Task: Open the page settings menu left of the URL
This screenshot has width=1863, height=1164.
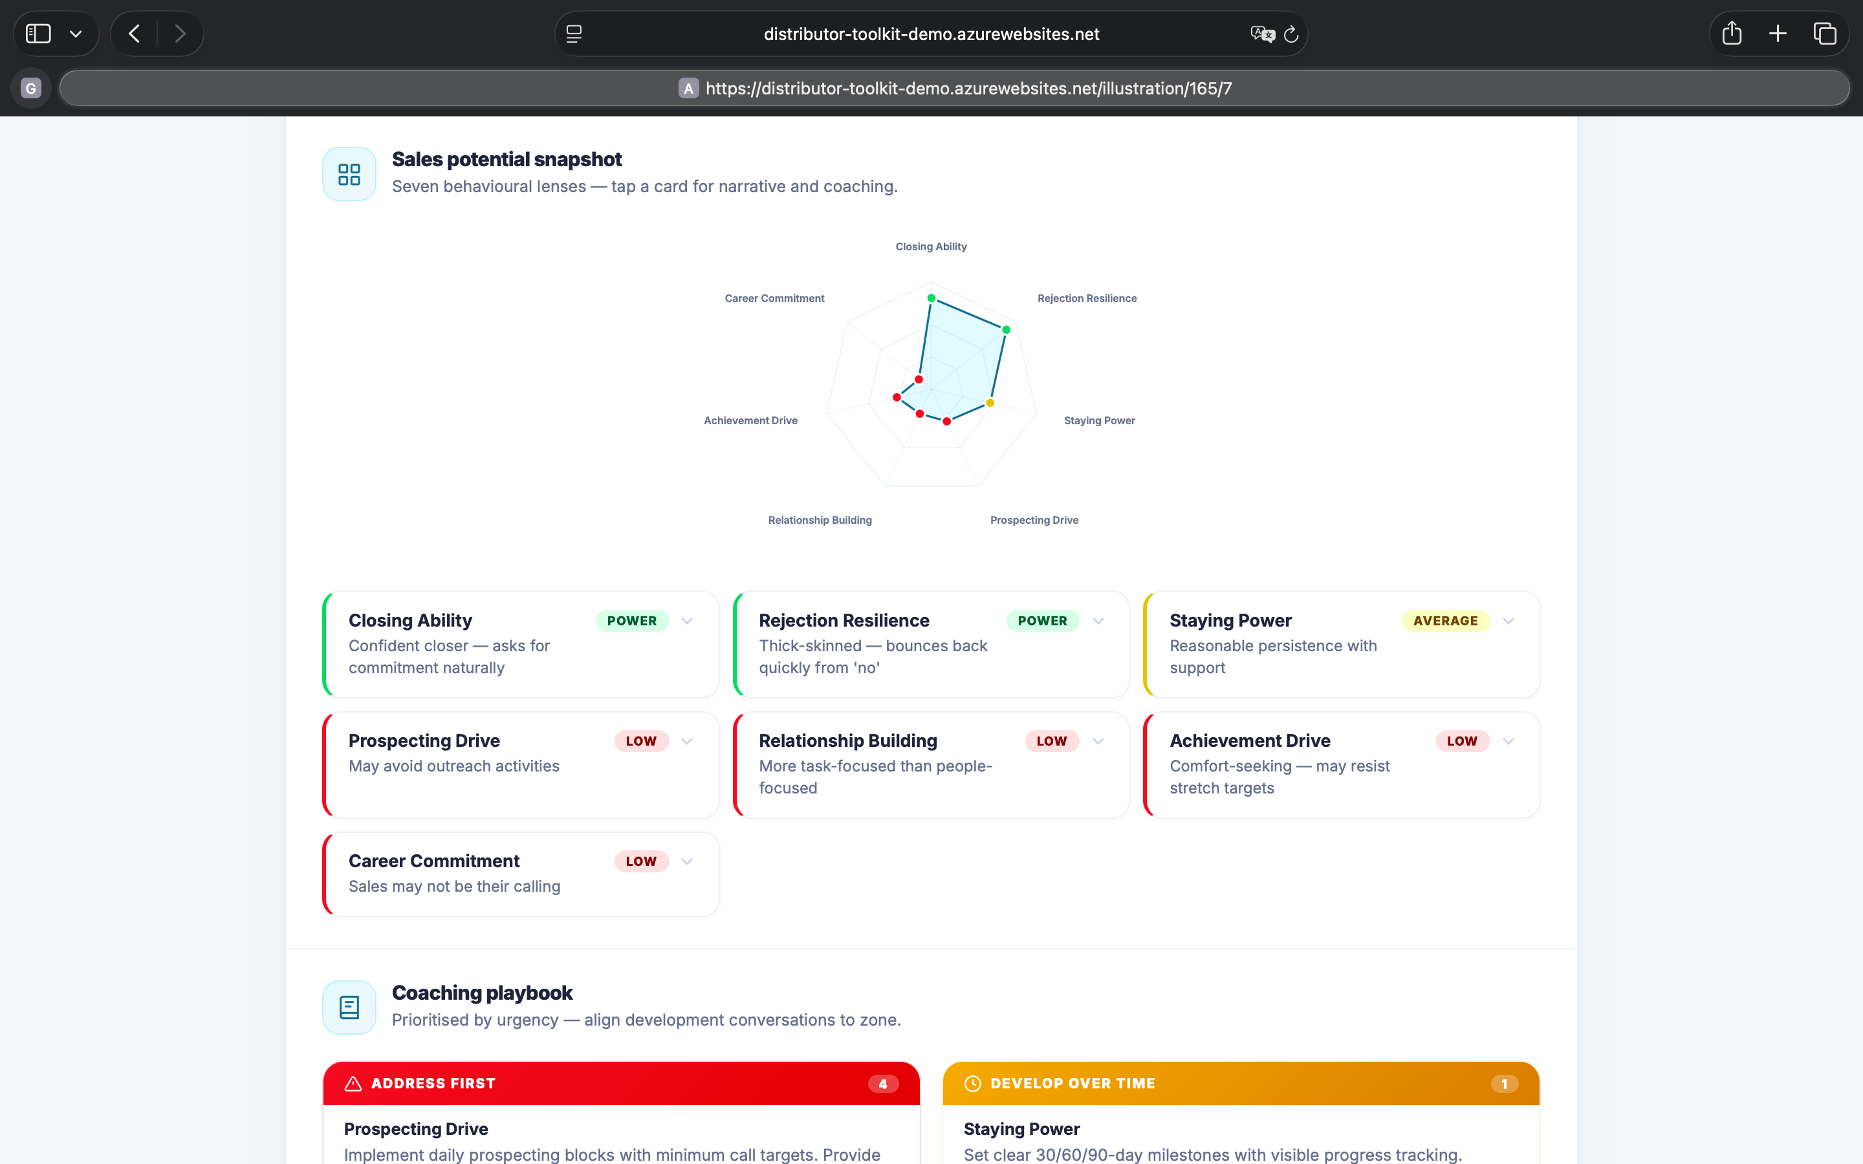Action: (x=572, y=34)
